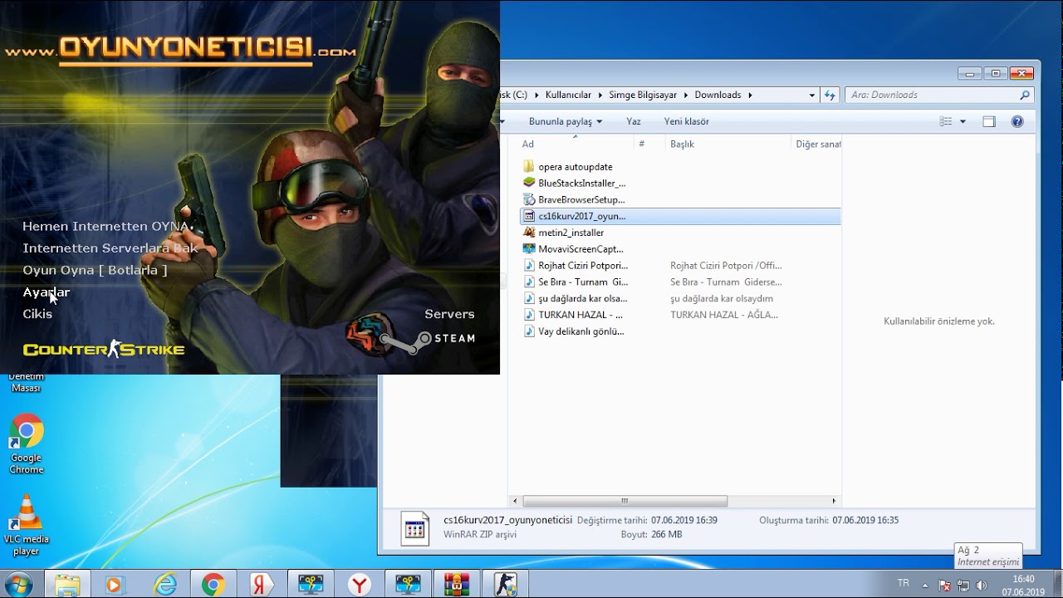Launch Windows Media Player from taskbar
The image size is (1063, 598).
coord(114,585)
